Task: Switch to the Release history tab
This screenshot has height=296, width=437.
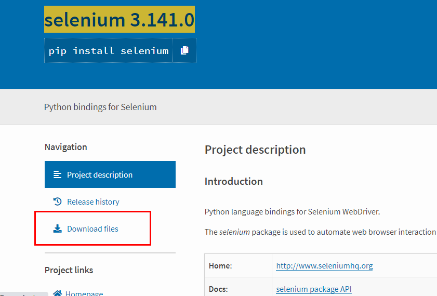Action: point(93,201)
